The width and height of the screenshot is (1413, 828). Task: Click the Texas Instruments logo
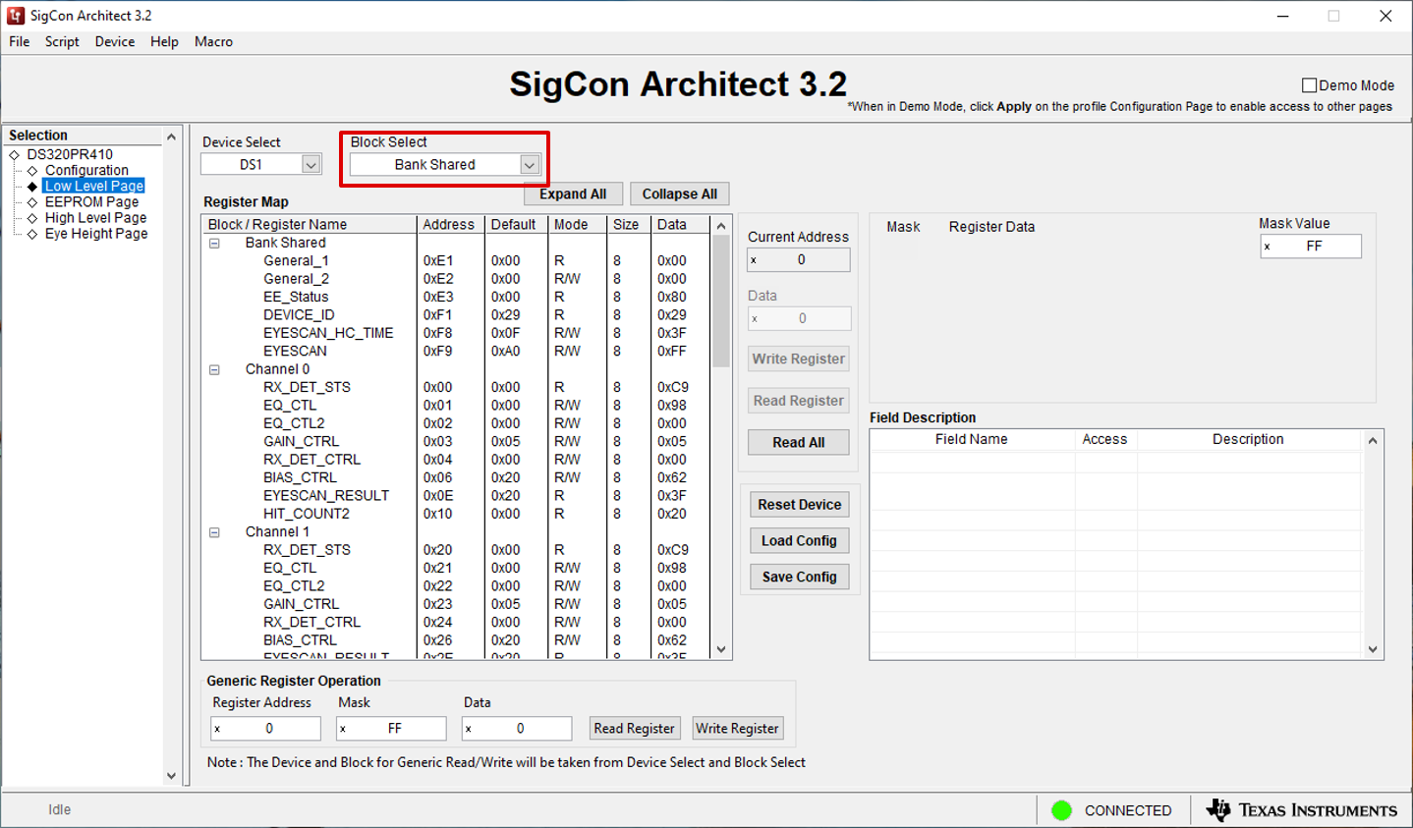coord(1301,810)
